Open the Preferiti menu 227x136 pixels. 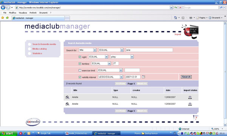(33, 13)
